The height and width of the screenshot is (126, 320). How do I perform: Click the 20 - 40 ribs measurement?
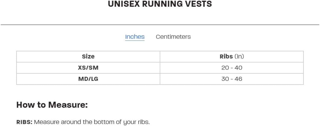coord(232,68)
